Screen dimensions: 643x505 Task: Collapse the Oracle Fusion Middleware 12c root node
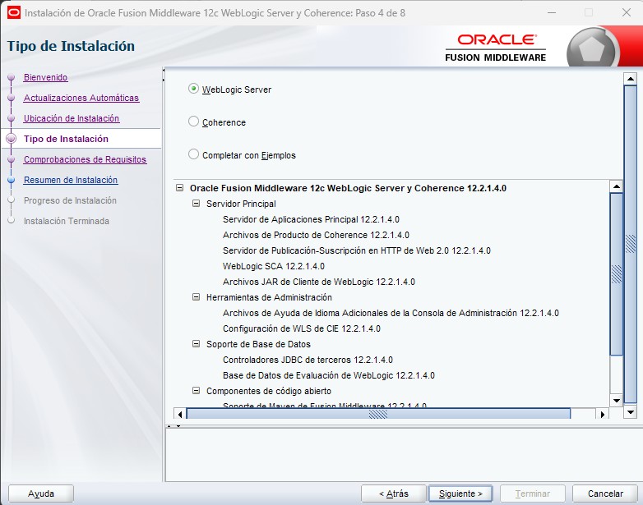pos(179,188)
